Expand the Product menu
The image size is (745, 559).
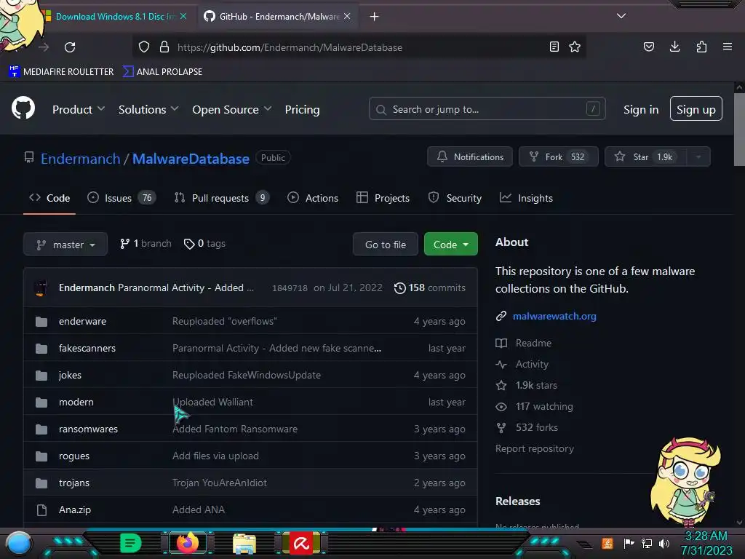(79, 109)
